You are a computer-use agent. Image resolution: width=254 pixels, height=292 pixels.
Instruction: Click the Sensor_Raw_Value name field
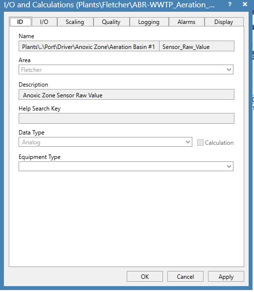click(x=197, y=46)
